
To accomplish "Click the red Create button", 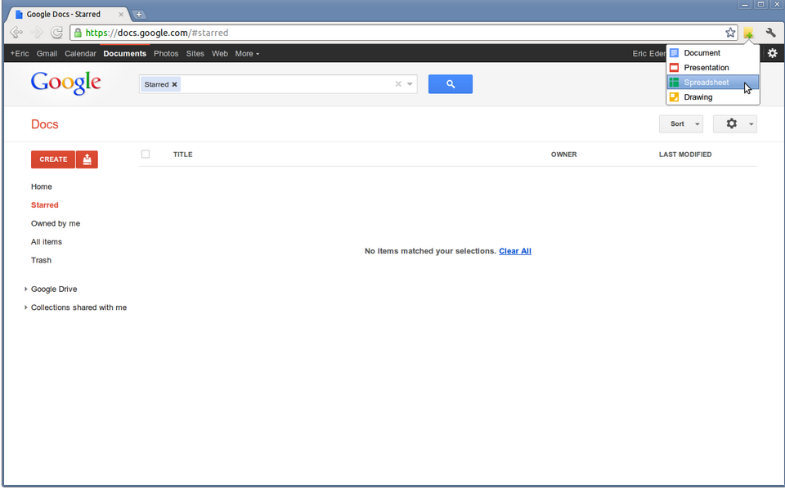I will point(53,159).
